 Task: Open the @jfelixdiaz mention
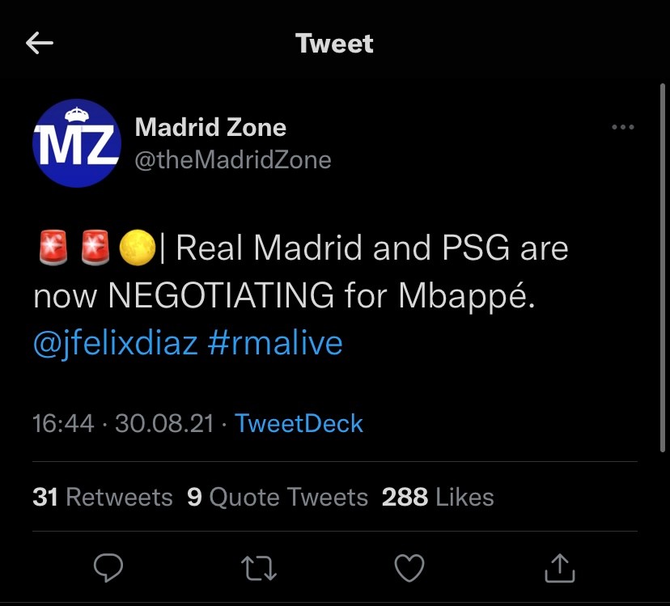click(116, 343)
